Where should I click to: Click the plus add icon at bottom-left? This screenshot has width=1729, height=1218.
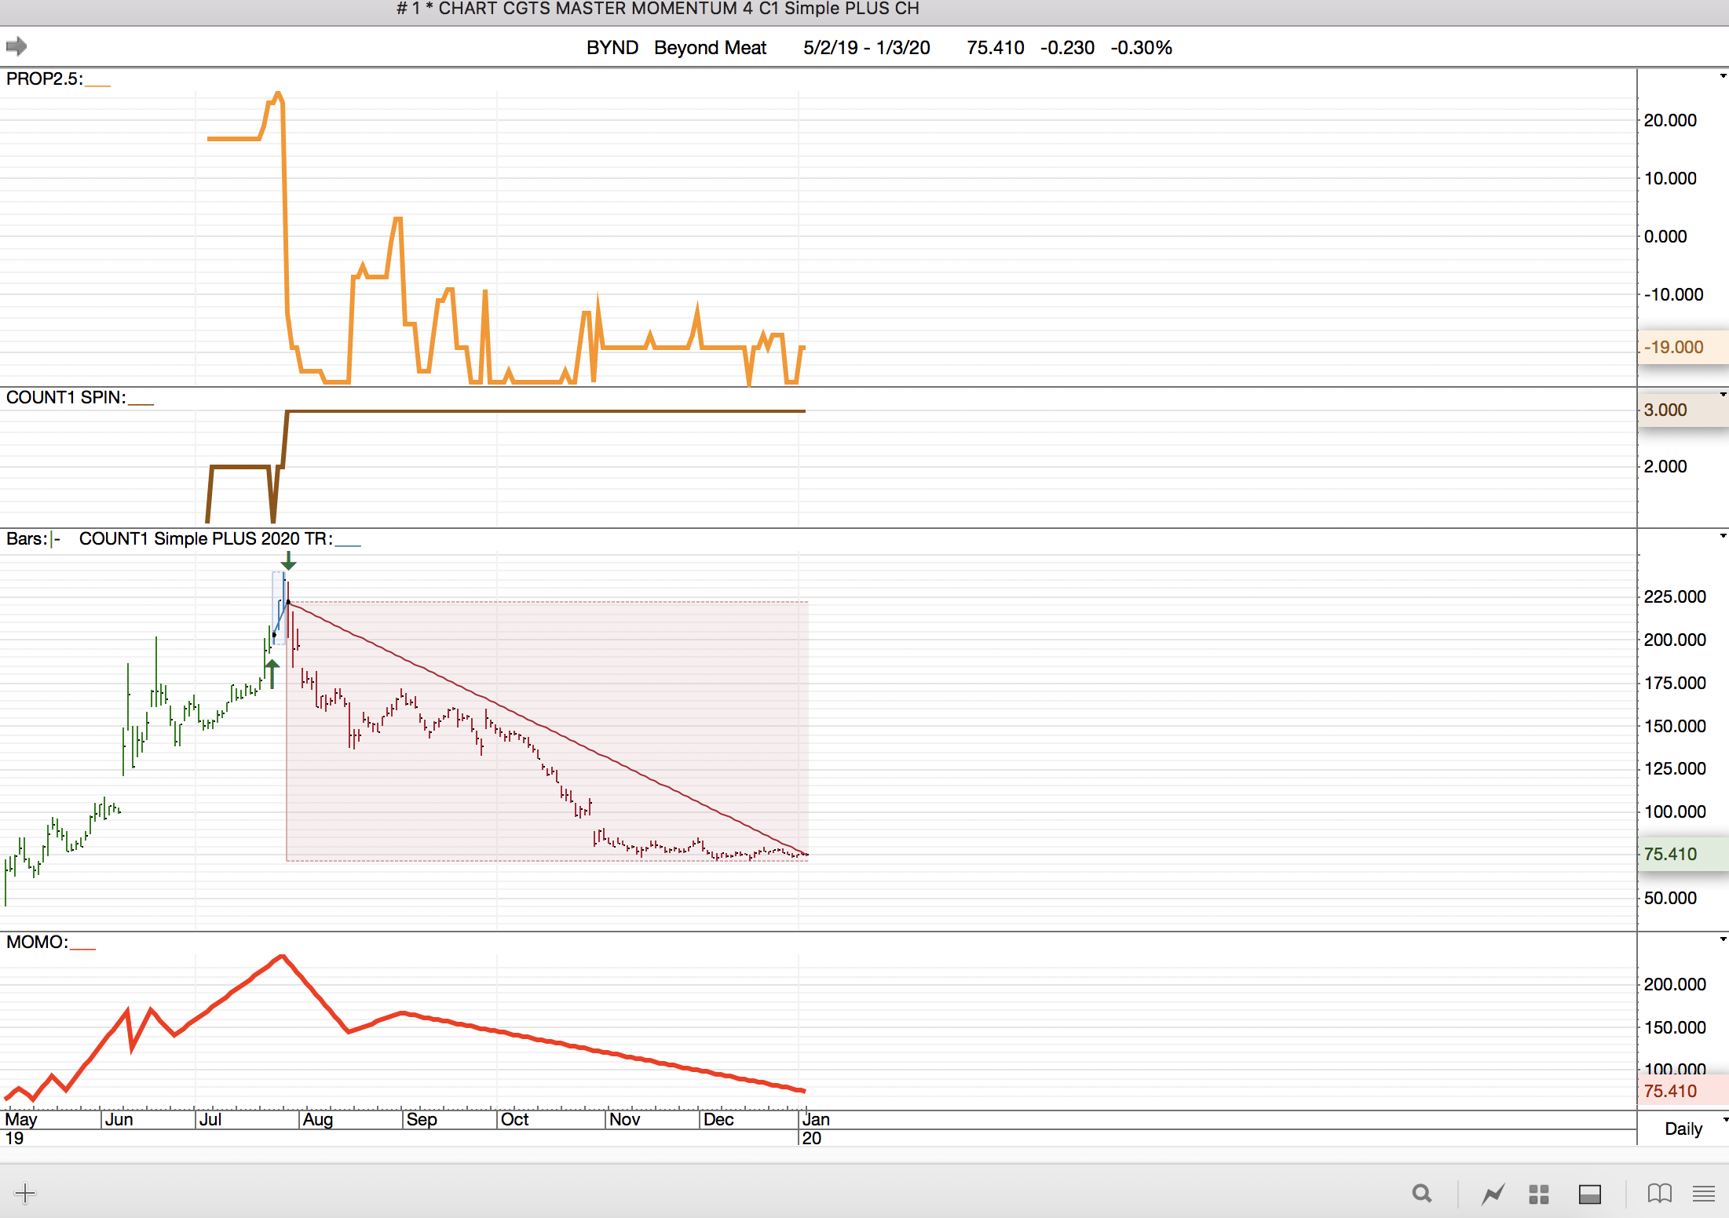(x=25, y=1194)
